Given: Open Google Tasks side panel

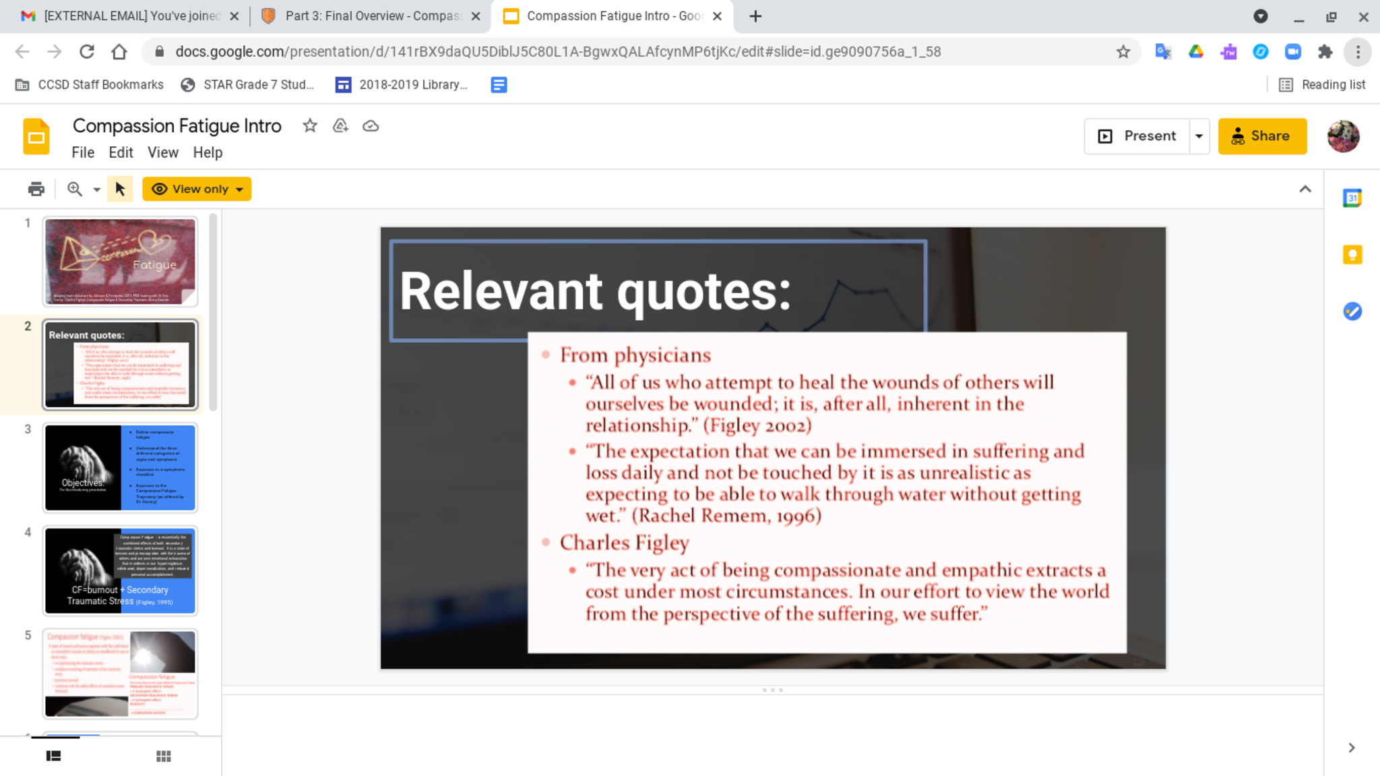Looking at the screenshot, I should pyautogui.click(x=1352, y=311).
